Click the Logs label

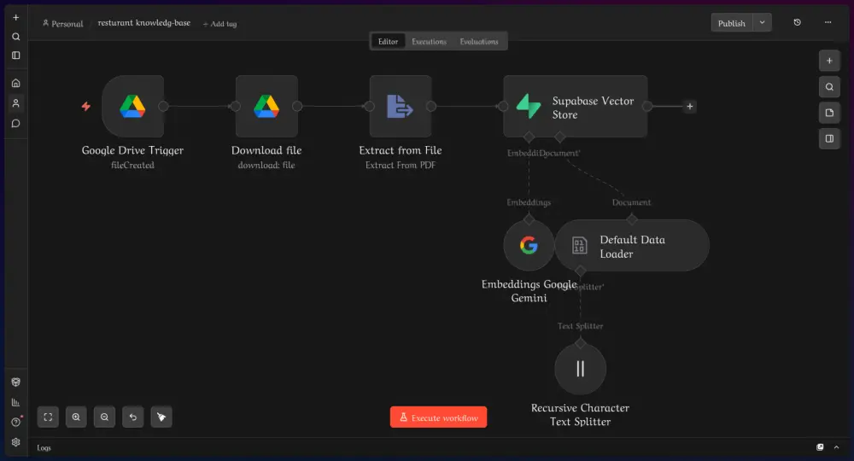click(x=44, y=447)
